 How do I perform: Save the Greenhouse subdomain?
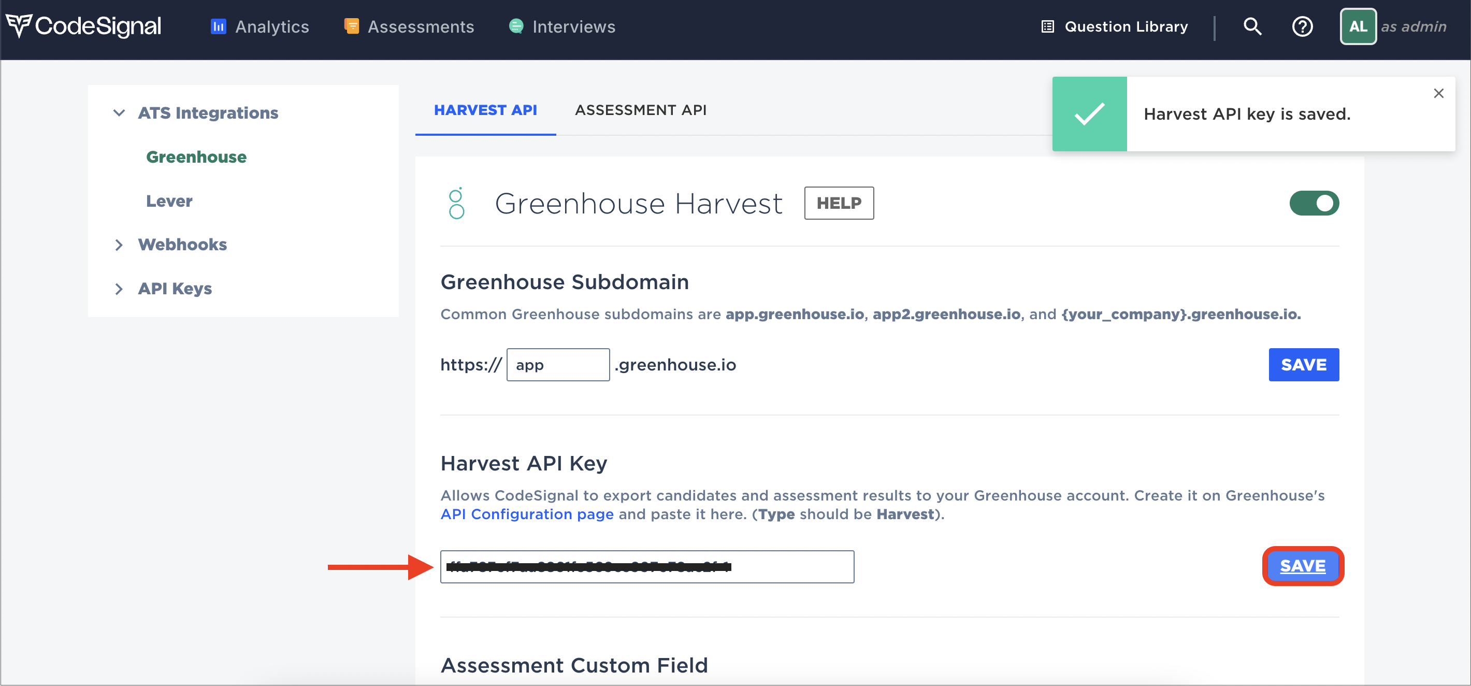(x=1304, y=364)
